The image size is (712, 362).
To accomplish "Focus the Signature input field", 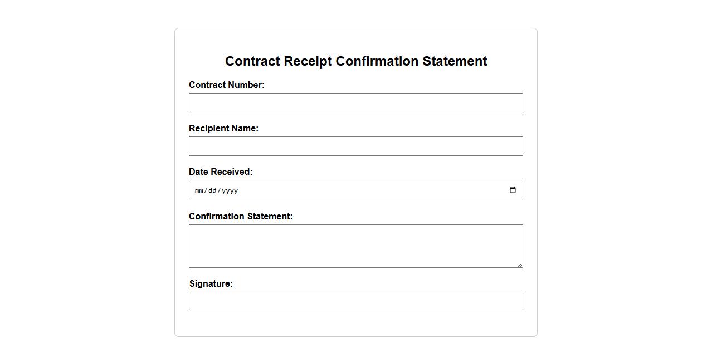I will (355, 302).
